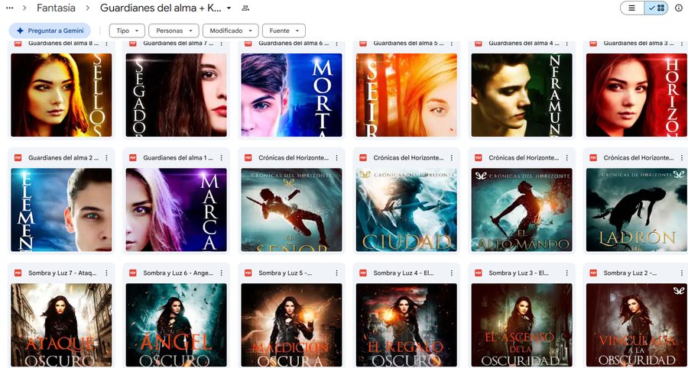Open the Tipo filter dropdown
Viewport: 688px width, 368px height.
point(127,31)
